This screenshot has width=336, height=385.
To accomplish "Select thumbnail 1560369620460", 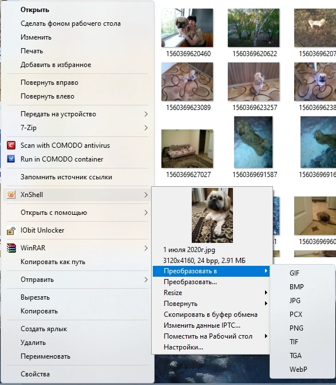I will [x=187, y=27].
